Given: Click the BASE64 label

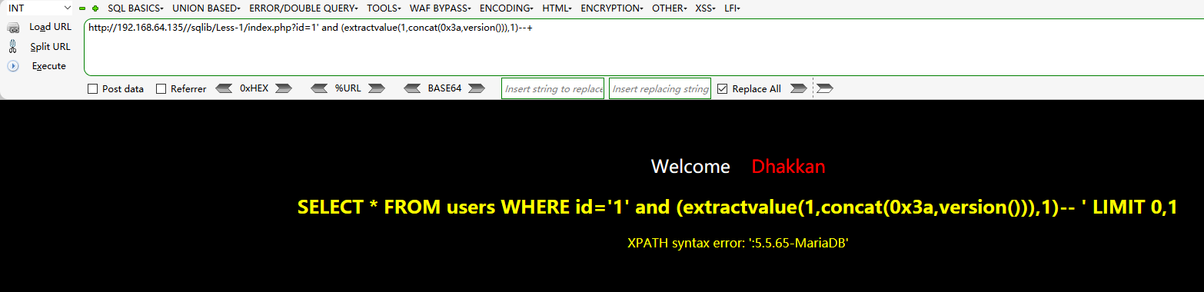Looking at the screenshot, I should pyautogui.click(x=444, y=88).
